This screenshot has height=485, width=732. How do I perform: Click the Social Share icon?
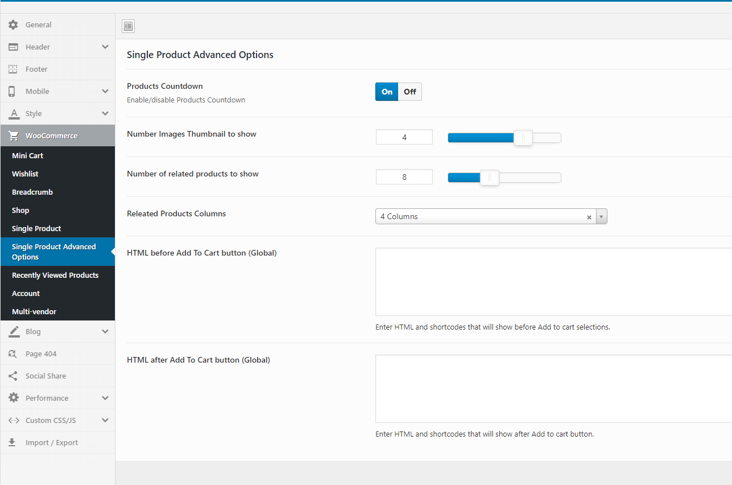(x=13, y=376)
